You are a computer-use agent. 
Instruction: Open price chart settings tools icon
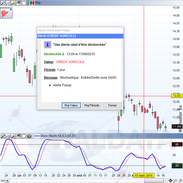point(3,3)
